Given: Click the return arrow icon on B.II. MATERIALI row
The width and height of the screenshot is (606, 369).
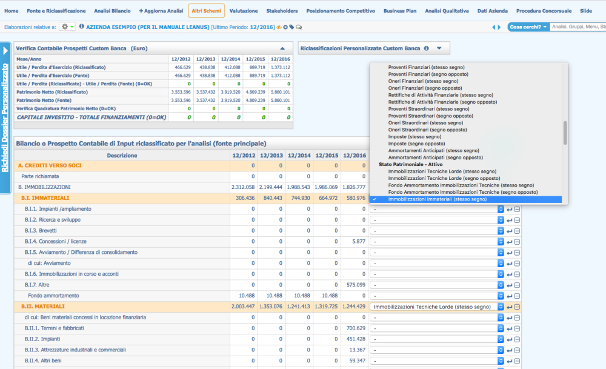Looking at the screenshot, I should [x=509, y=307].
